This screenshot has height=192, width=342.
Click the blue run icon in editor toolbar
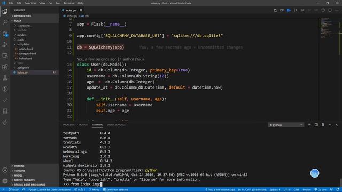(289, 10)
